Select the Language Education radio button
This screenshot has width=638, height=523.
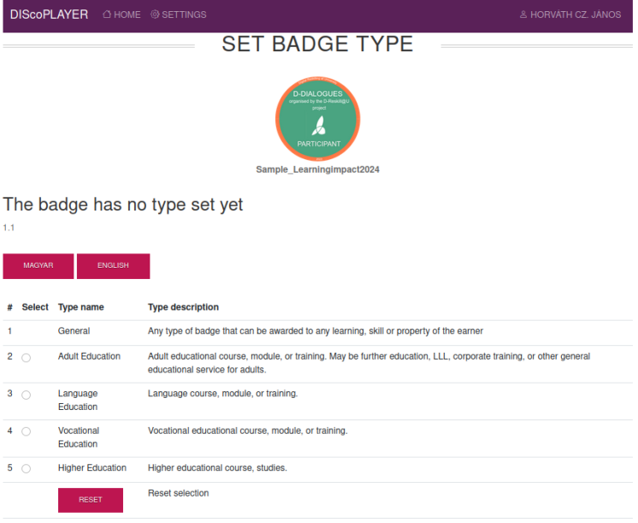pyautogui.click(x=26, y=395)
